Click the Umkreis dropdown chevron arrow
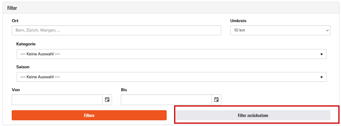 tap(327, 30)
